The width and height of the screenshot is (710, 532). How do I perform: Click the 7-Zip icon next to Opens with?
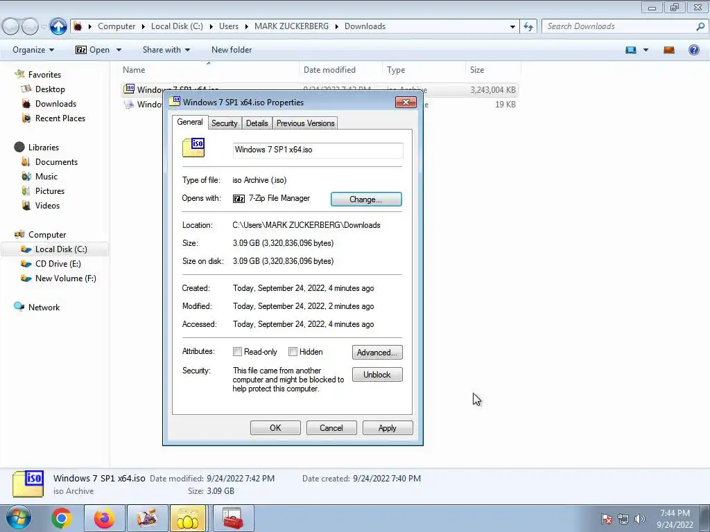tap(239, 199)
